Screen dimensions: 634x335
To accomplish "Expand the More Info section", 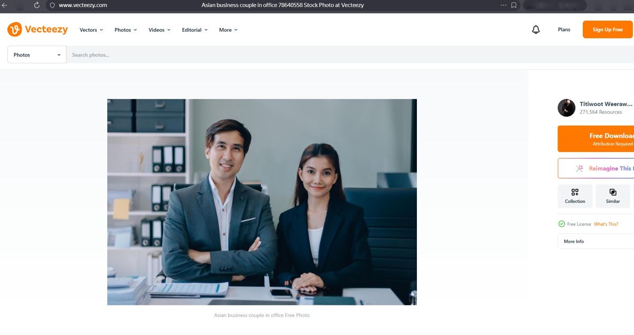I will coord(596,241).
